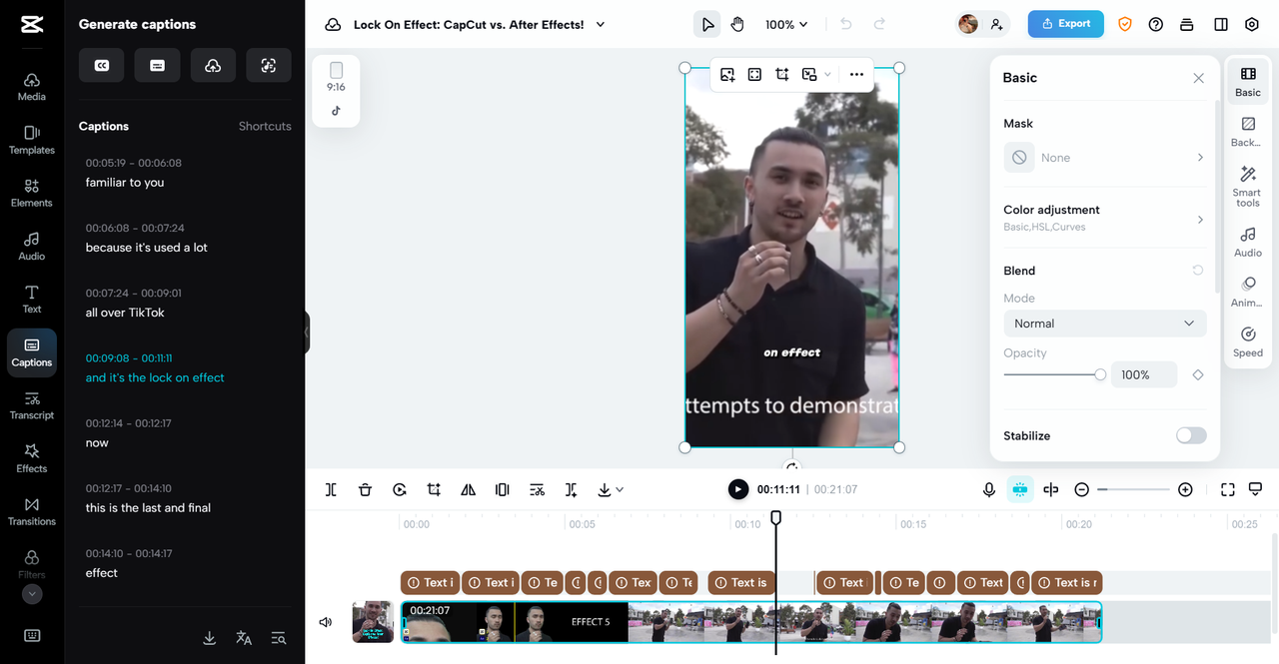The width and height of the screenshot is (1279, 664).
Task: Click the more options ellipsis above video
Action: click(856, 74)
